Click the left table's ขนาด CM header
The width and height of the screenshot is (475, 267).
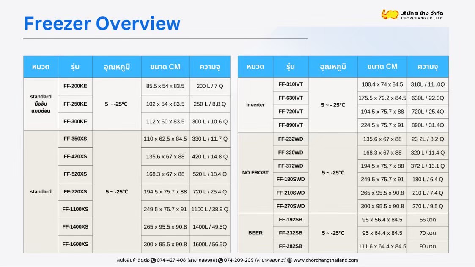click(x=165, y=67)
